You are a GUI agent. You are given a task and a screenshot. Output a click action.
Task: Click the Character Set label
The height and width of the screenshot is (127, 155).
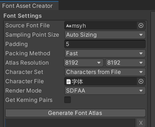point(24,72)
